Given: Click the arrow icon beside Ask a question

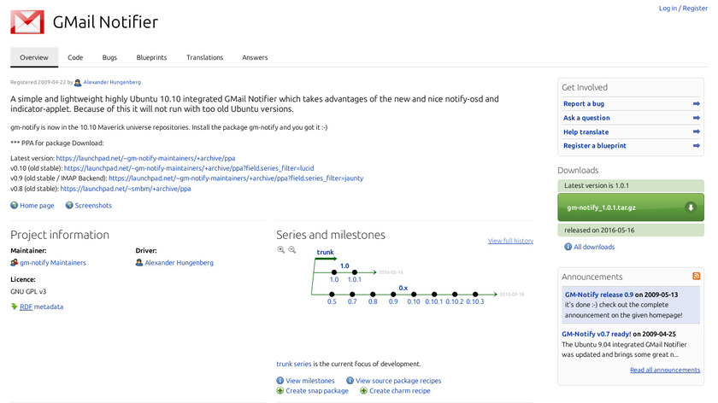Looking at the screenshot, I should (x=696, y=118).
